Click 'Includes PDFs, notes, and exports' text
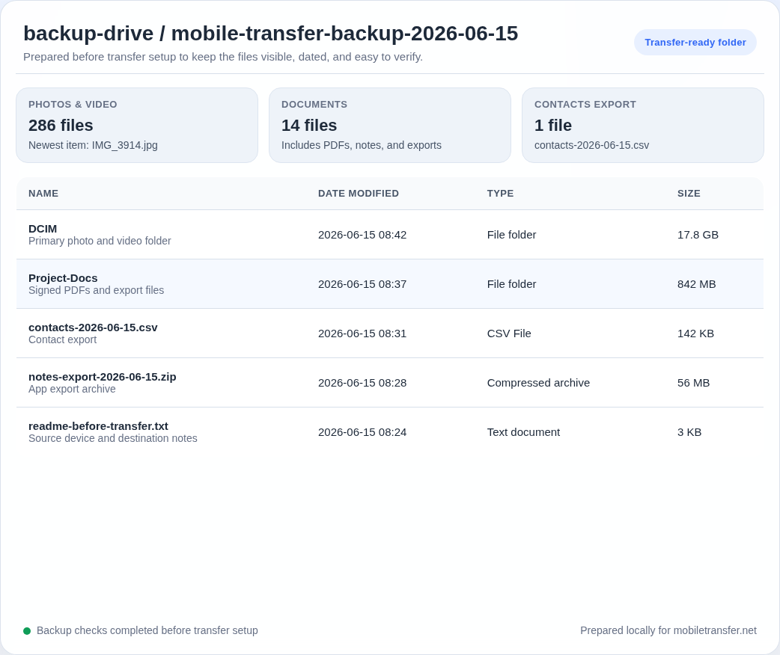 (361, 145)
